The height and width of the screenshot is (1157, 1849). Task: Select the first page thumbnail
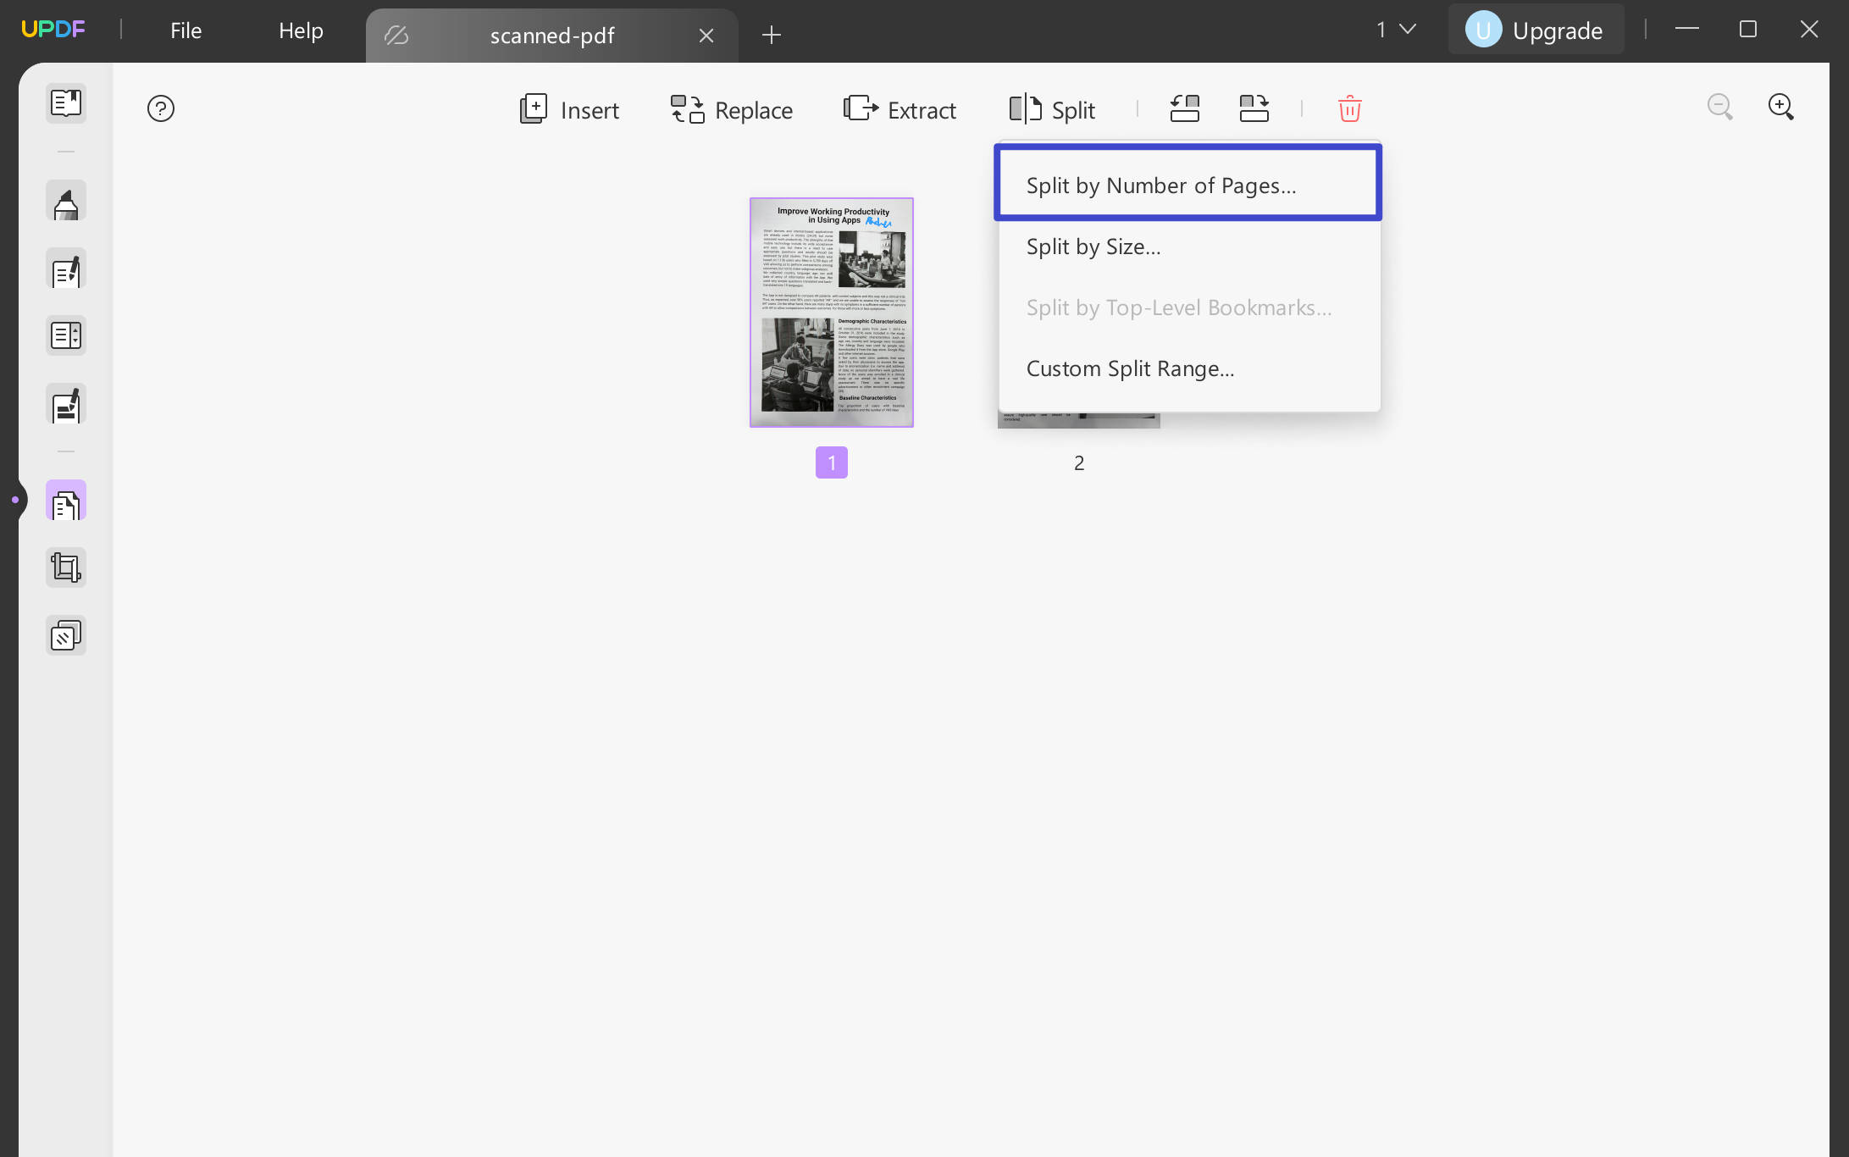[831, 312]
